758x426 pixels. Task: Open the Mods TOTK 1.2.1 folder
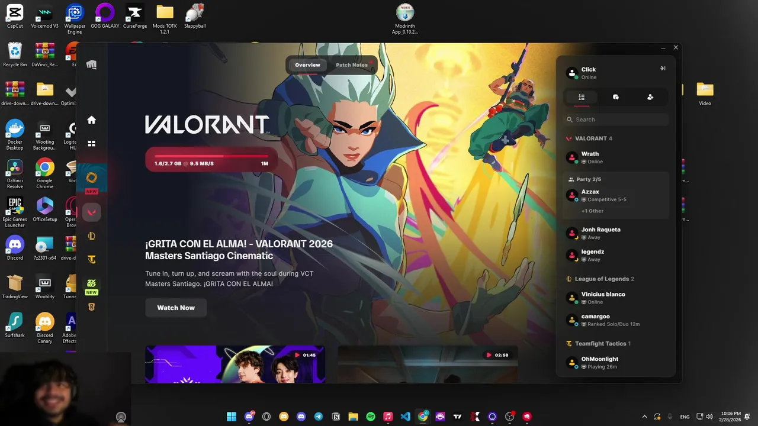click(x=165, y=18)
